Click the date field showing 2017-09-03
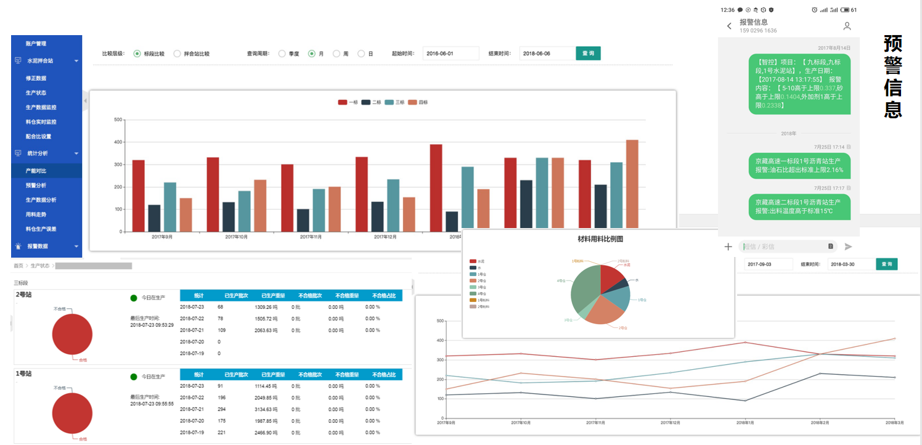Image resolution: width=922 pixels, height=445 pixels. pos(769,264)
